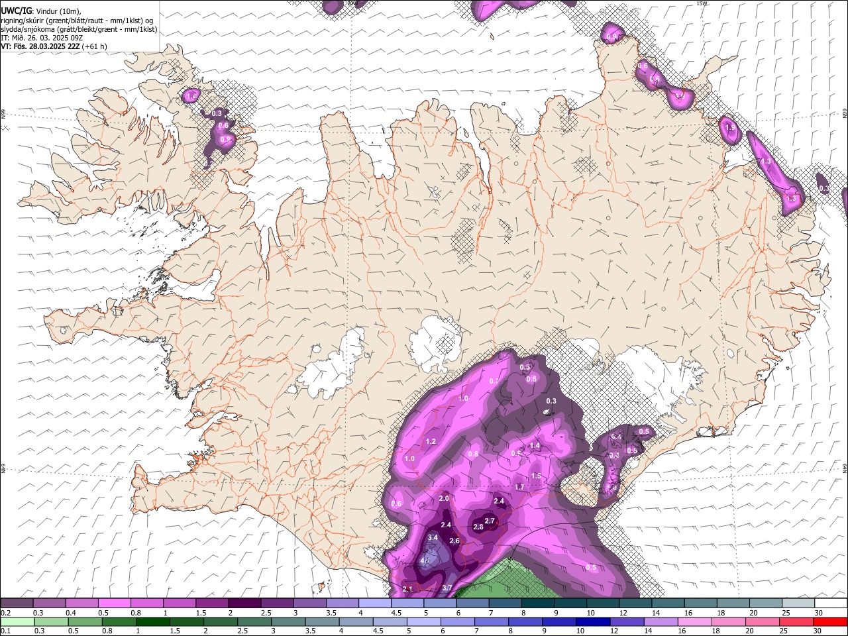
Task: Click the 1.5 precipitation value on the map
Action: (x=536, y=476)
